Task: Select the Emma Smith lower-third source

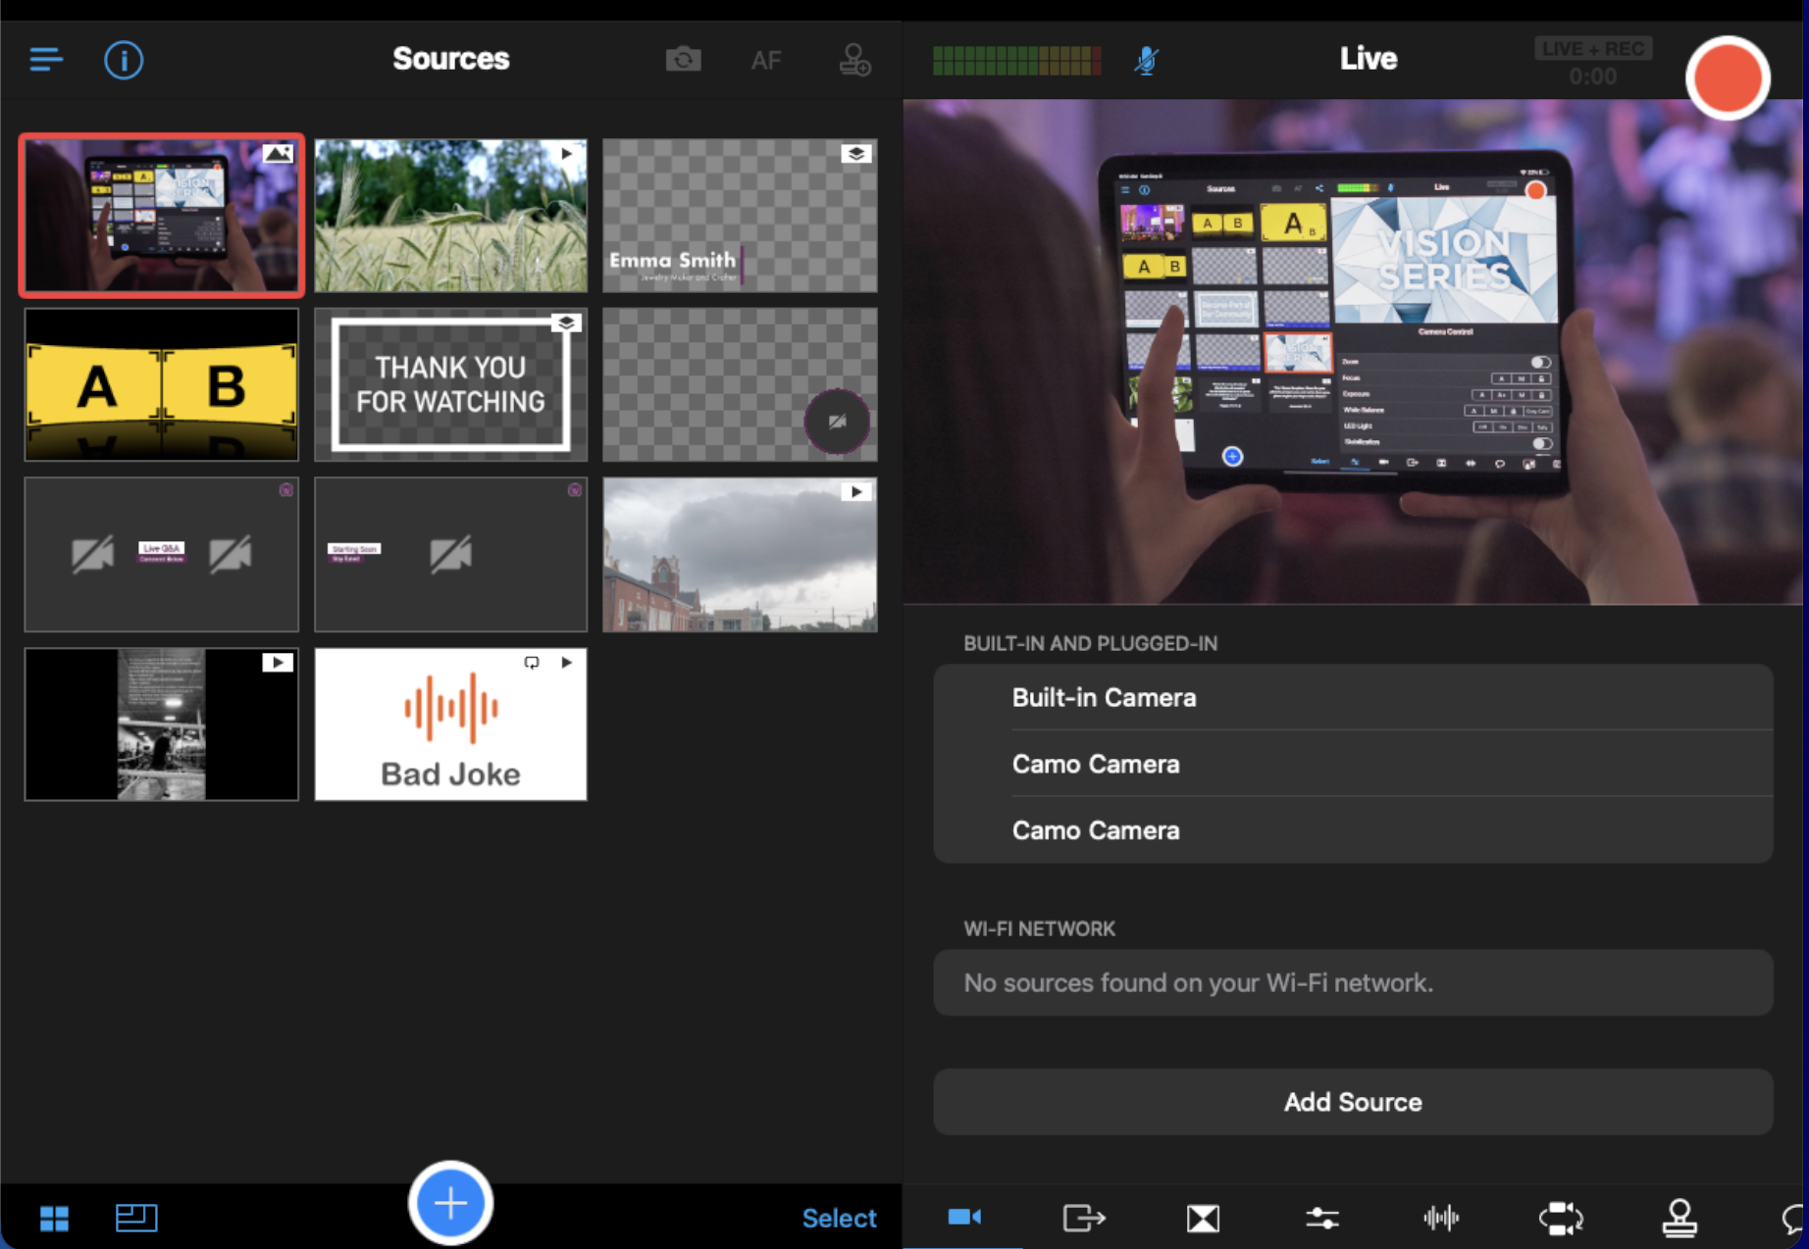Action: 740,216
